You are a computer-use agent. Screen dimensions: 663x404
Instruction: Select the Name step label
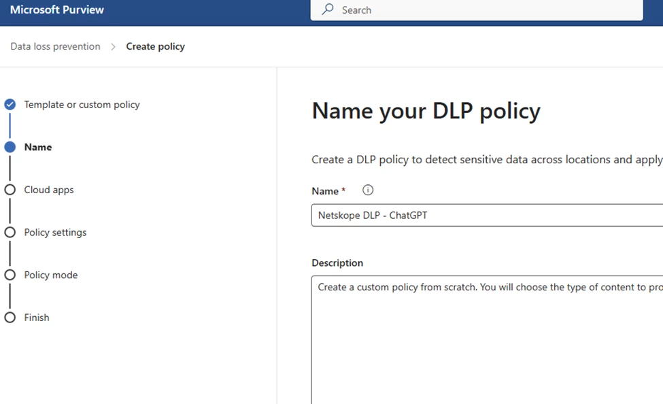tap(38, 147)
